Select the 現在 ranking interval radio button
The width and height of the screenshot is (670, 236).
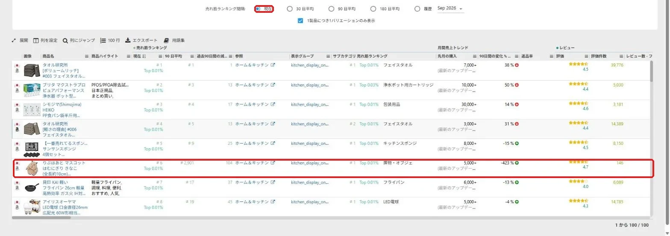(x=258, y=9)
